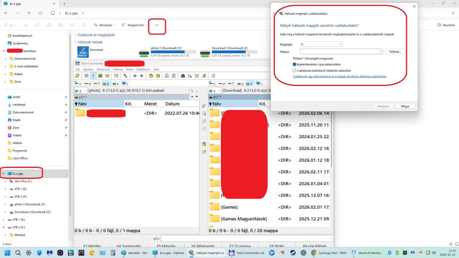Click the delete trash icon in Explorer toolbar
459x258 pixels.
point(83,25)
